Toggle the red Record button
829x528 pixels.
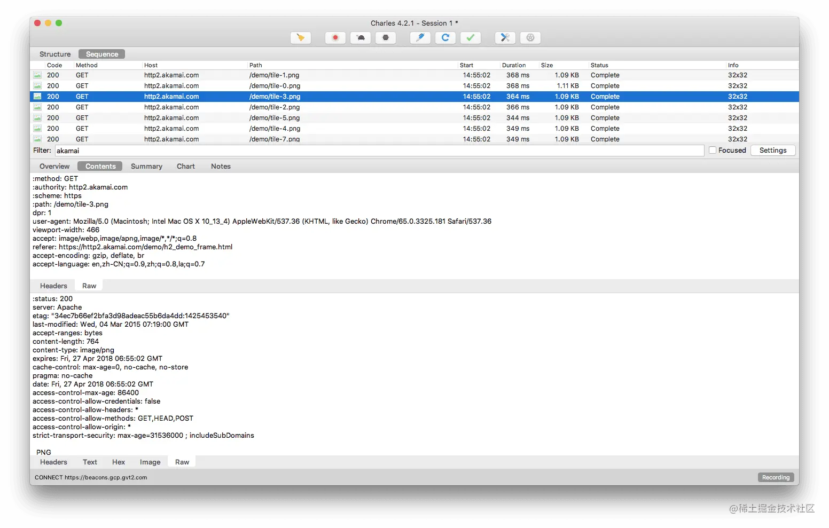click(x=335, y=38)
